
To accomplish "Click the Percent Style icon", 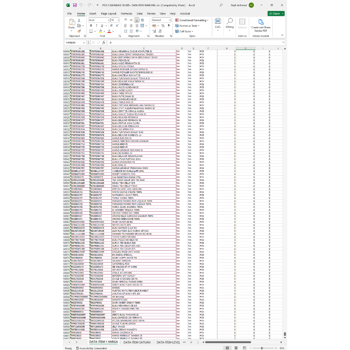I will click(x=163, y=26).
